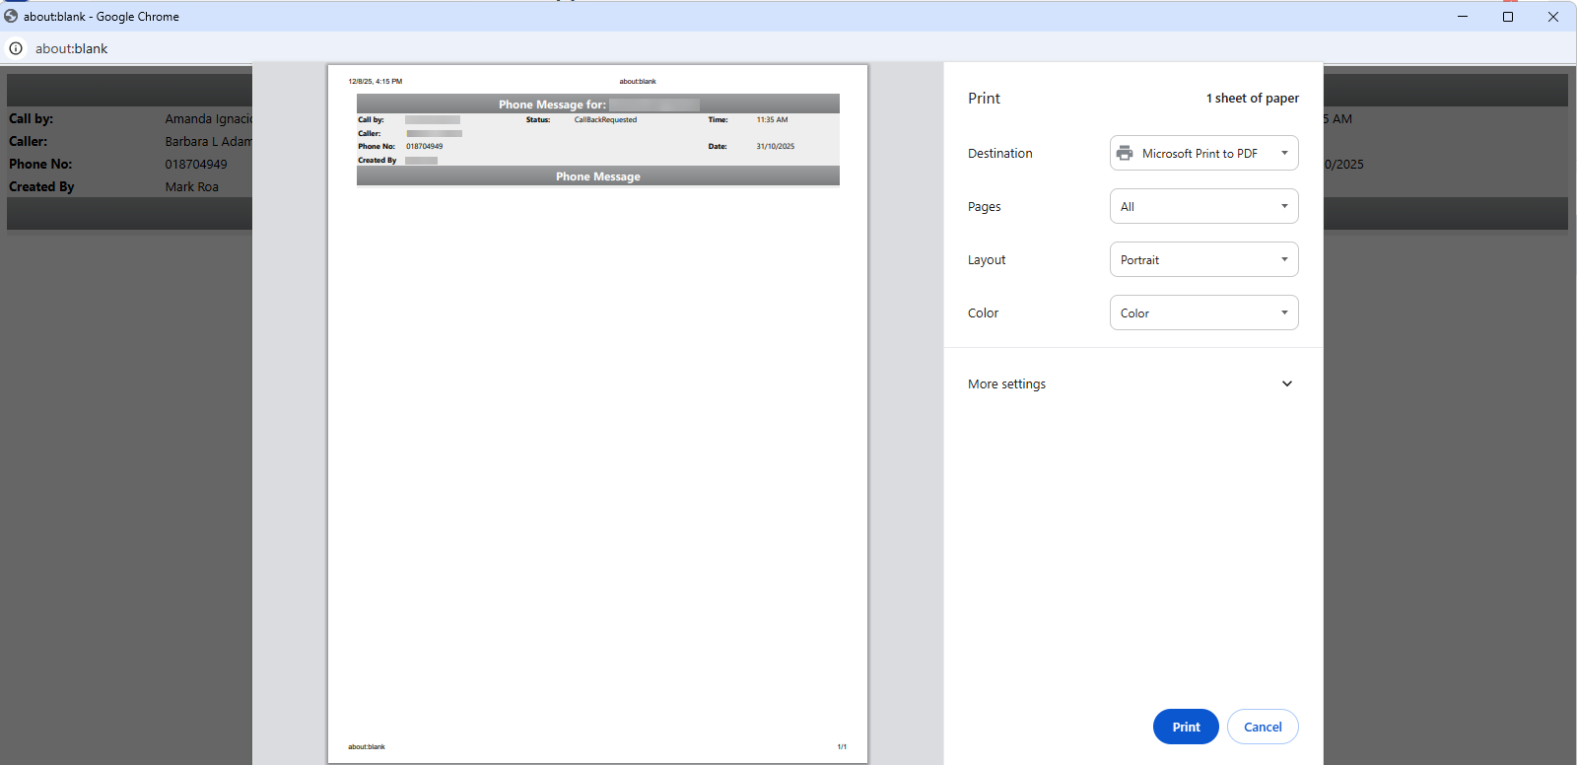Click the about:blank address bar text

coord(72,48)
